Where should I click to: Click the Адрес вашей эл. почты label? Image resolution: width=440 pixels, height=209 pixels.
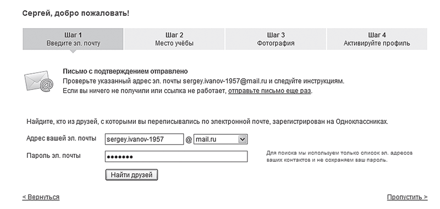61,138
